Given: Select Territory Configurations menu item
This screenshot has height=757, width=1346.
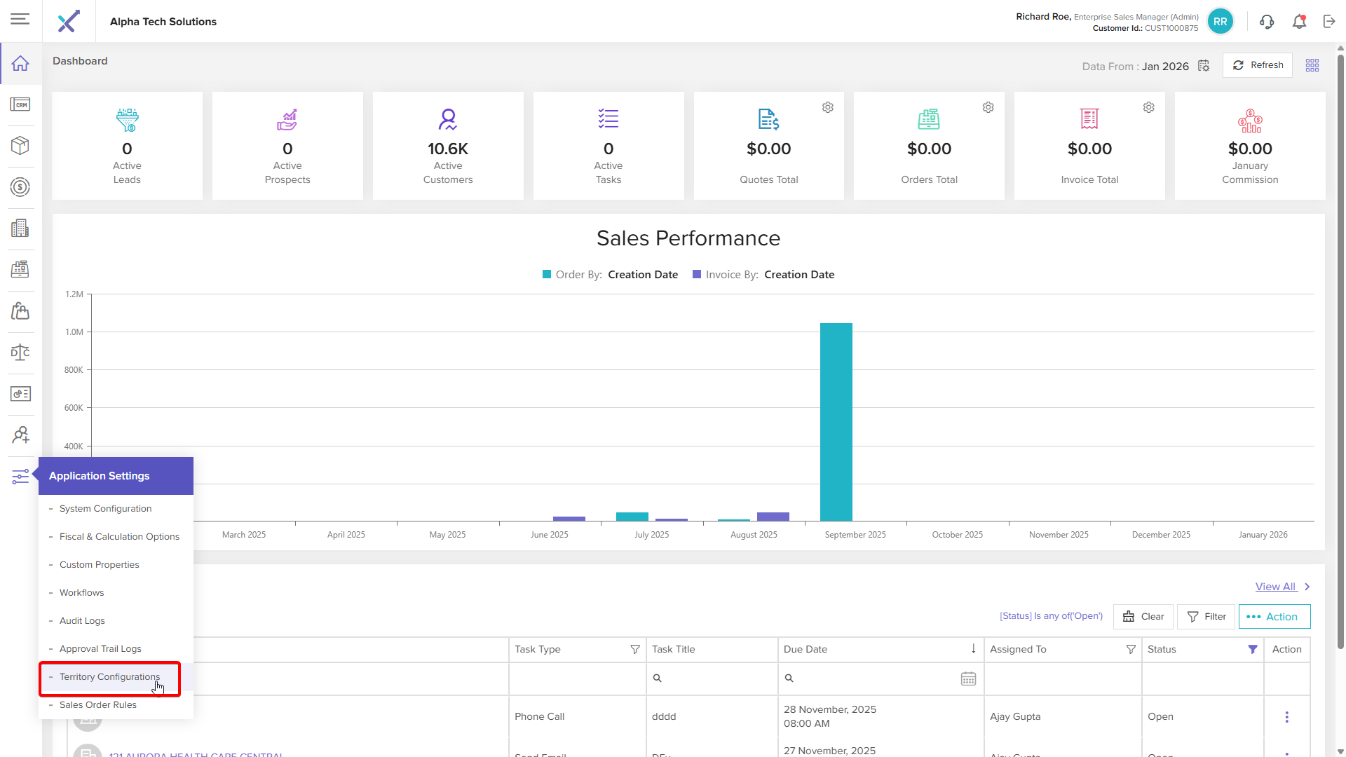Looking at the screenshot, I should coord(109,677).
